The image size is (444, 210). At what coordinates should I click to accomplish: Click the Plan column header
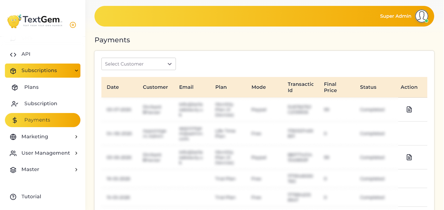pyautogui.click(x=221, y=87)
